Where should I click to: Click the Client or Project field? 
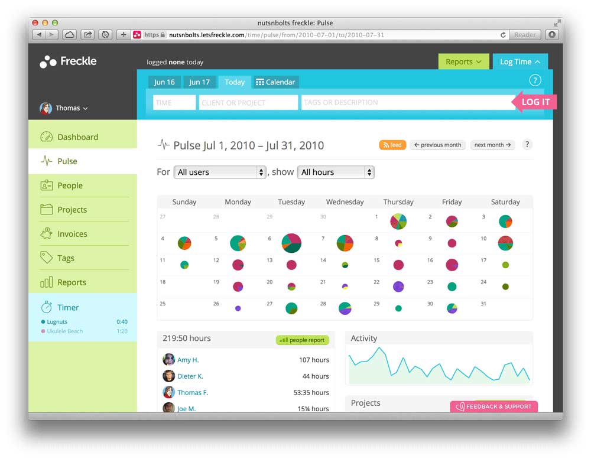coord(248,103)
